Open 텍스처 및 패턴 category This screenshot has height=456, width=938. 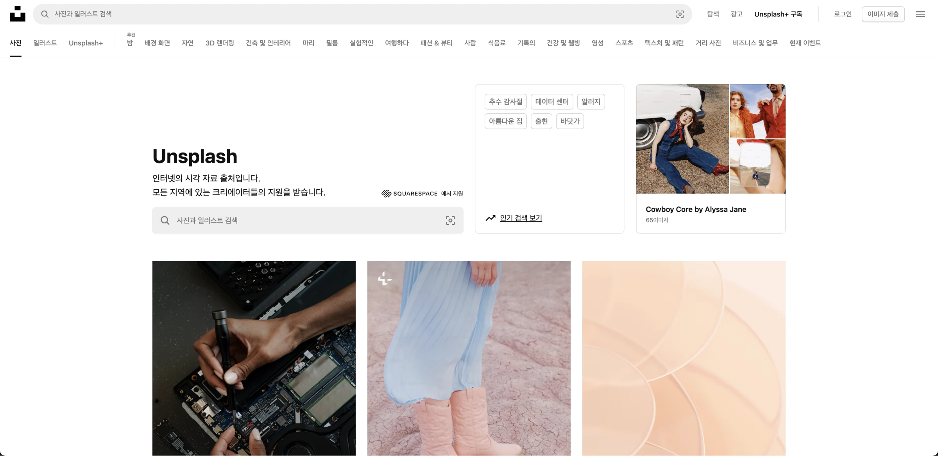tap(664, 43)
